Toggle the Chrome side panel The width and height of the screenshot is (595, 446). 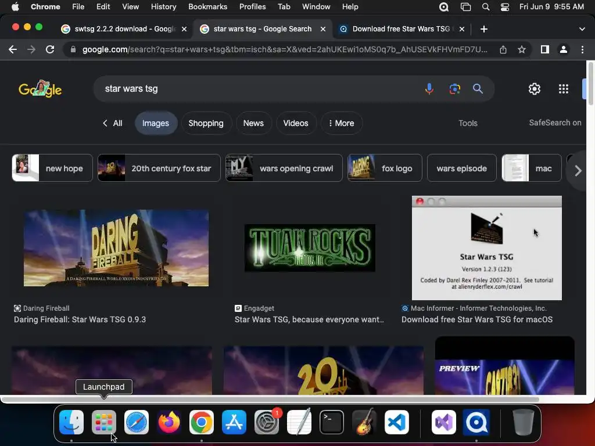coord(545,49)
